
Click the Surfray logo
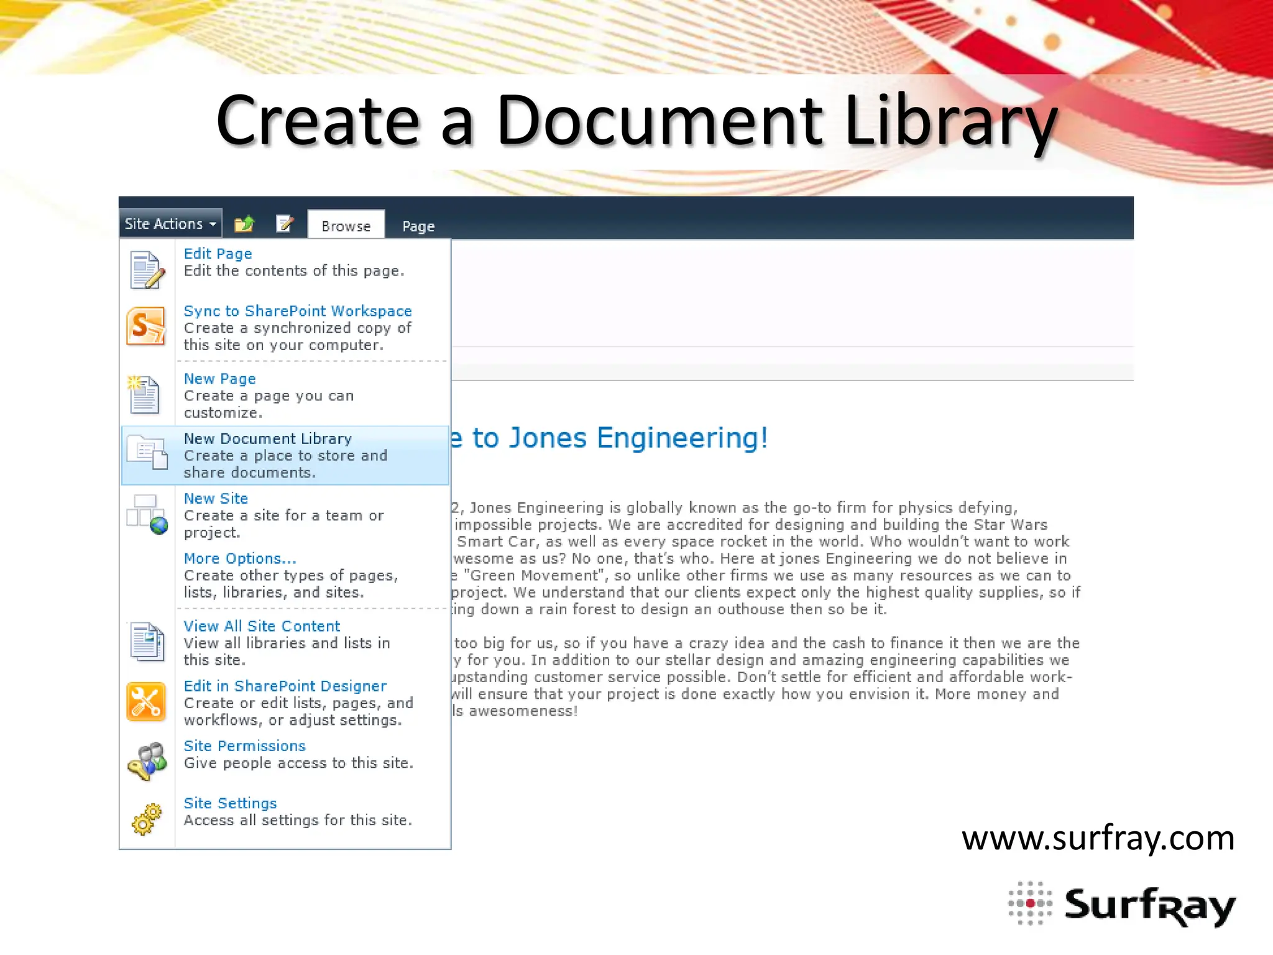1122,903
